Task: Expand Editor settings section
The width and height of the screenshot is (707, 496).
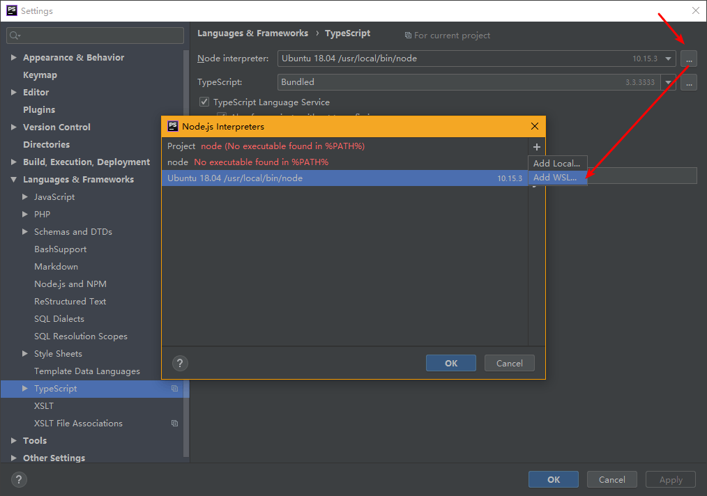Action: click(13, 92)
